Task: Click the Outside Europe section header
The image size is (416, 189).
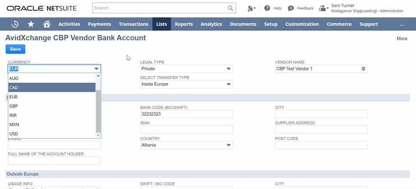Action: (x=207, y=174)
